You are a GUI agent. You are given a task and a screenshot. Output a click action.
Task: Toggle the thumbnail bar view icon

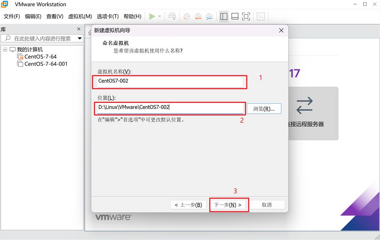coord(235,16)
